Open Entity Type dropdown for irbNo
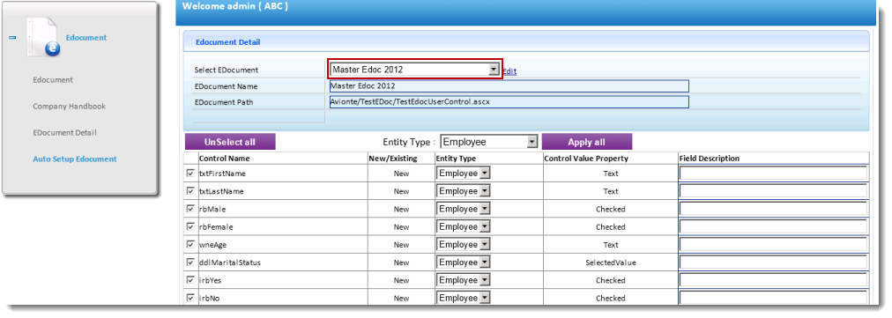 [463, 298]
